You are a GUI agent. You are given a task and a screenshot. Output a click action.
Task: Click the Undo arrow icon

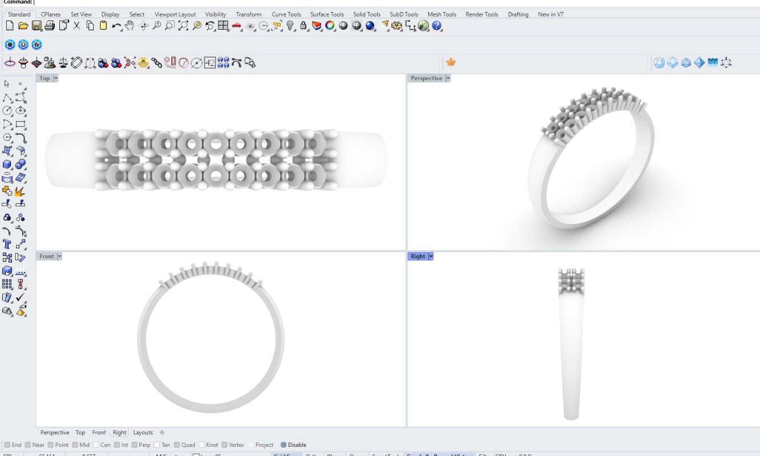117,26
